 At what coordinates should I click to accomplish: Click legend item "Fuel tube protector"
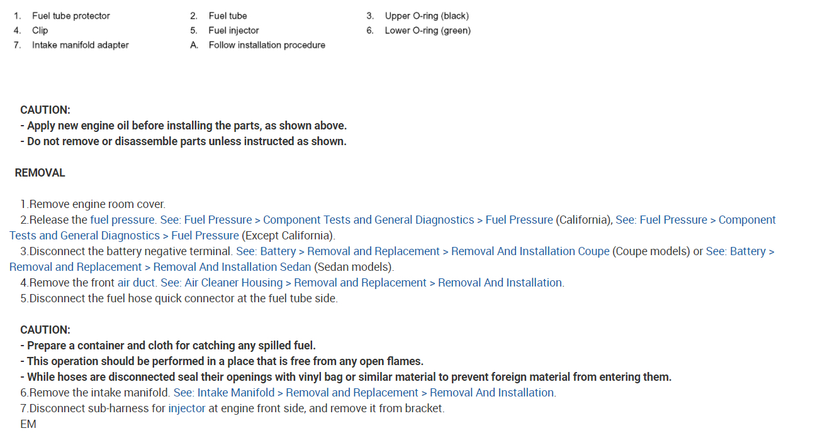click(70, 16)
